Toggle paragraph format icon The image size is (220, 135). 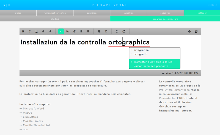(x=74, y=32)
